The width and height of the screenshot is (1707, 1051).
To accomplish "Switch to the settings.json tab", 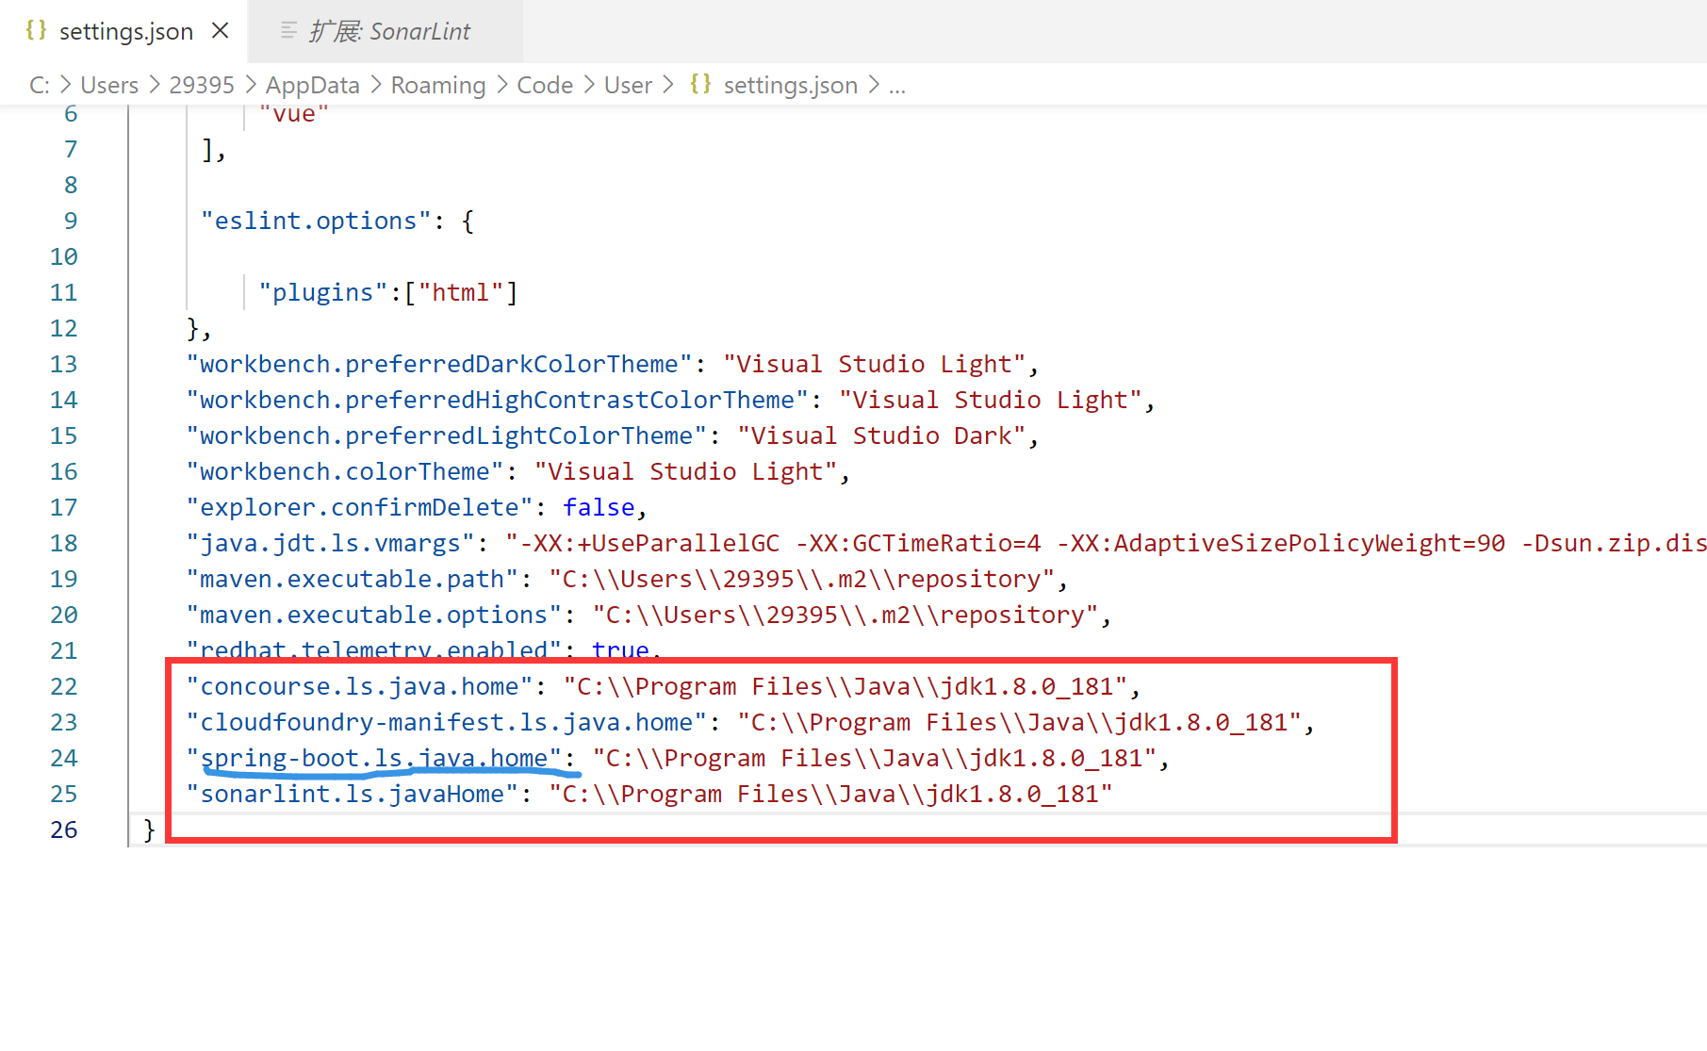I will (x=124, y=31).
